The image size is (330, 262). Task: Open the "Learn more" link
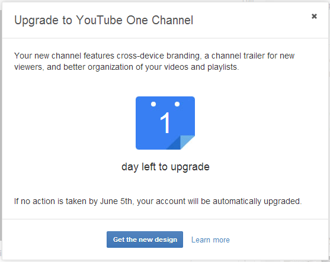[210, 240]
